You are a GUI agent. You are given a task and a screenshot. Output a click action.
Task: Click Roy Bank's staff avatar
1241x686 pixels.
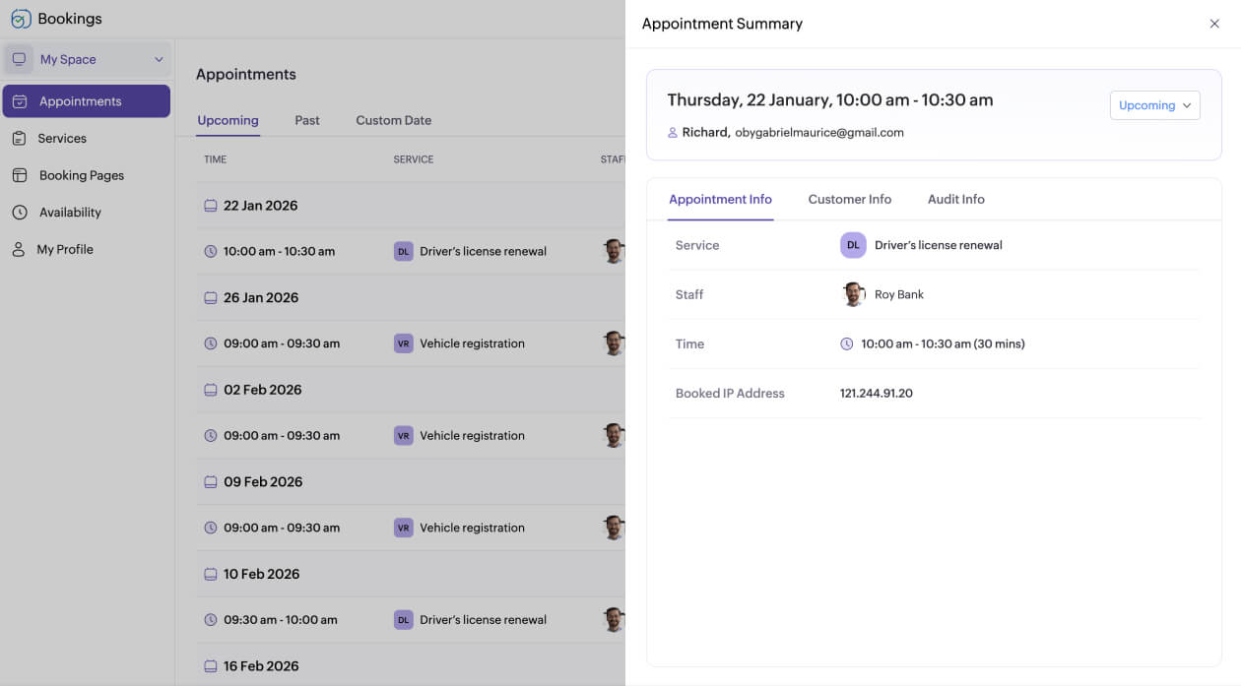(853, 294)
